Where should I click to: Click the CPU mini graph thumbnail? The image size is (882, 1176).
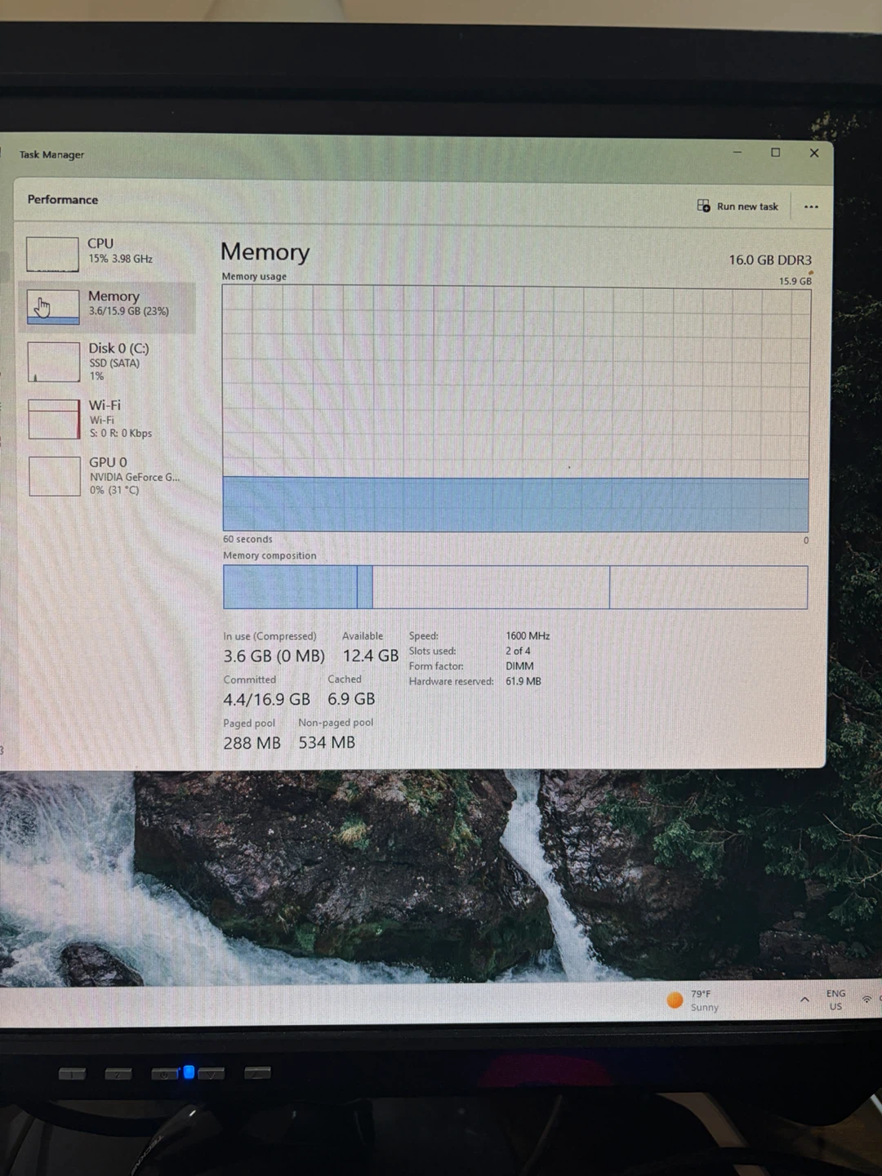tap(52, 254)
